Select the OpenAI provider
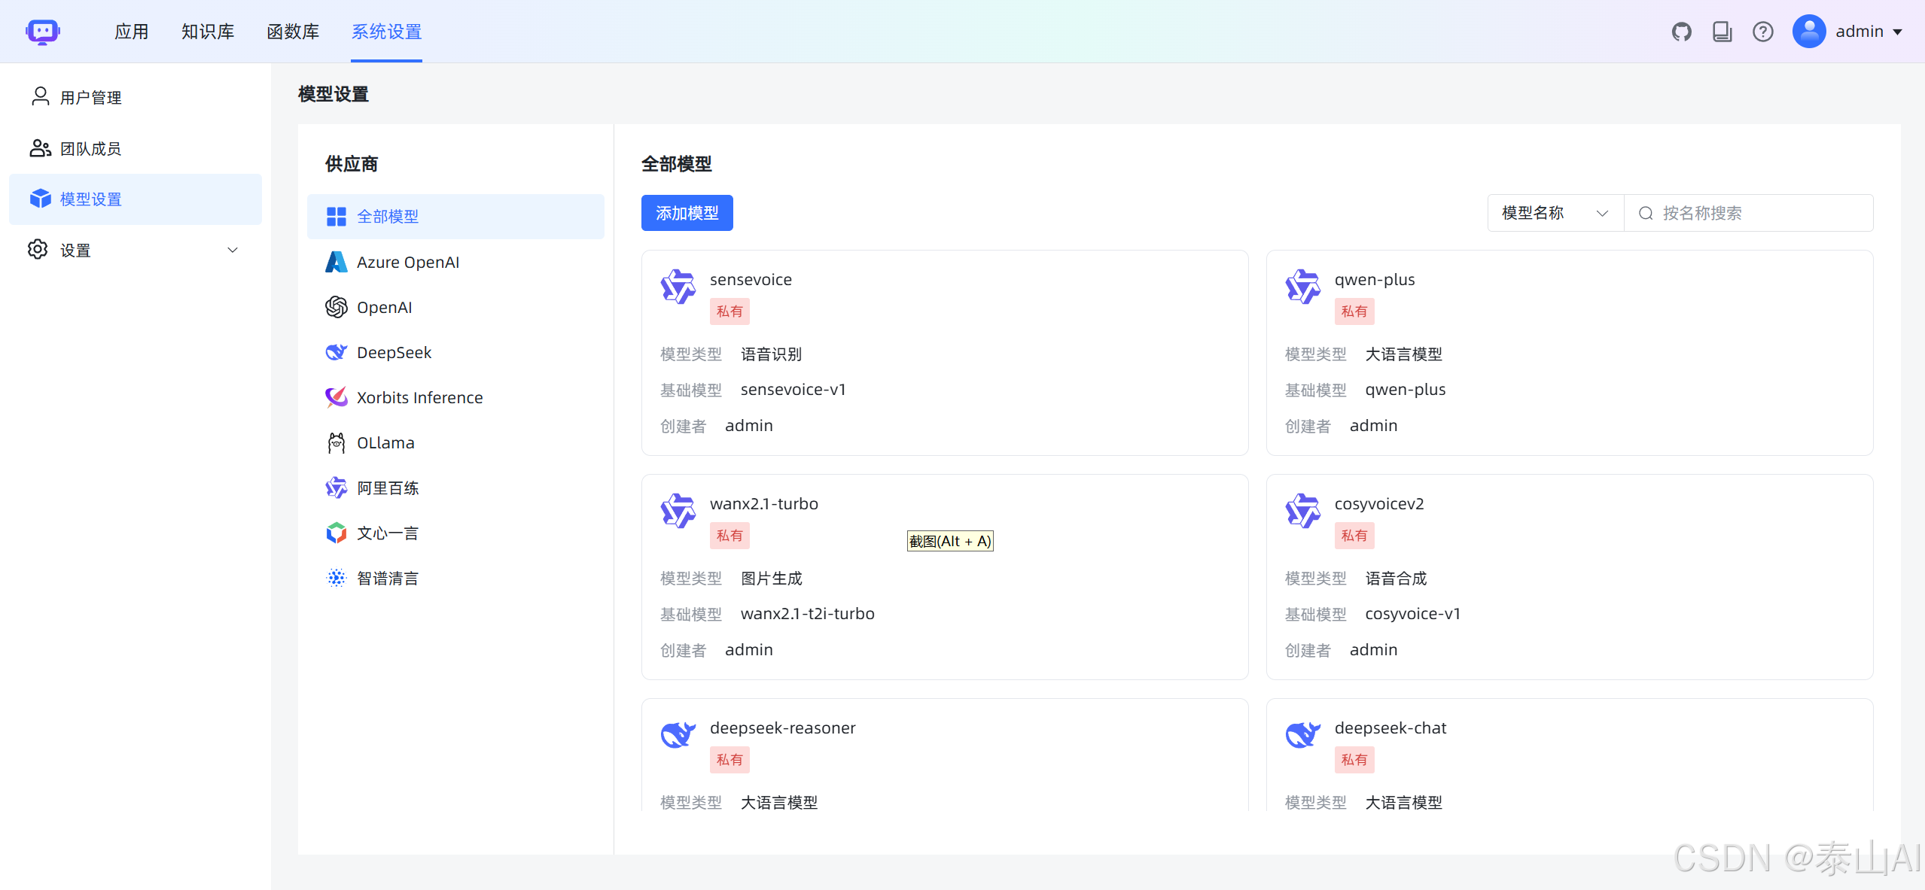 [x=384, y=307]
